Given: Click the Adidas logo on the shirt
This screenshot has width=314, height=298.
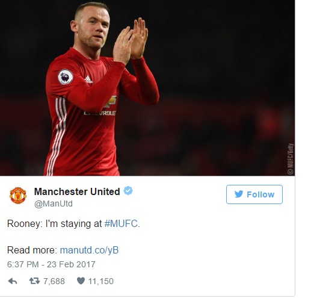Looking at the screenshot, I should 88,79.
